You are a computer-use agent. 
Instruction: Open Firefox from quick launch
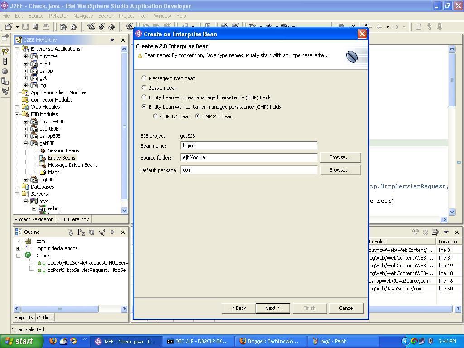tap(53, 341)
